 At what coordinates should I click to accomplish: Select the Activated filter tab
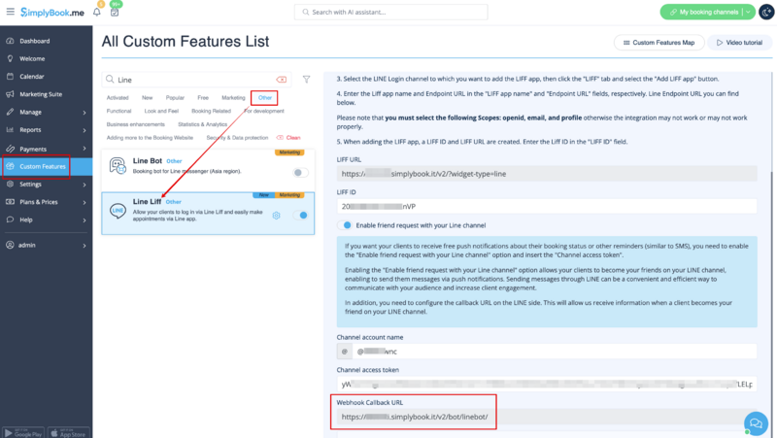118,98
